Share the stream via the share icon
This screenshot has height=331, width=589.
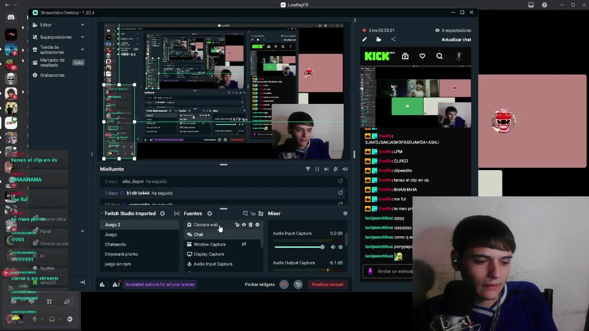pos(393,40)
